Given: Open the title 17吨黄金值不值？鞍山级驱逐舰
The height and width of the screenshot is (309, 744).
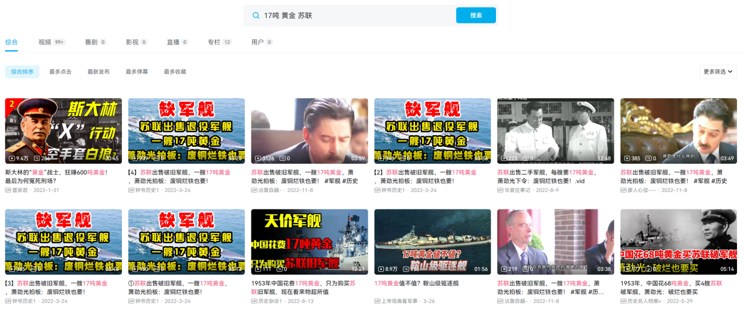Looking at the screenshot, I should [x=416, y=283].
